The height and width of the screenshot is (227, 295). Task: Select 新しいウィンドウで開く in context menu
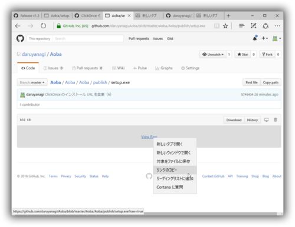175,153
